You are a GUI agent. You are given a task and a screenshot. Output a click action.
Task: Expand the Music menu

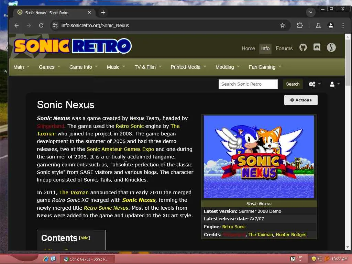point(116,67)
